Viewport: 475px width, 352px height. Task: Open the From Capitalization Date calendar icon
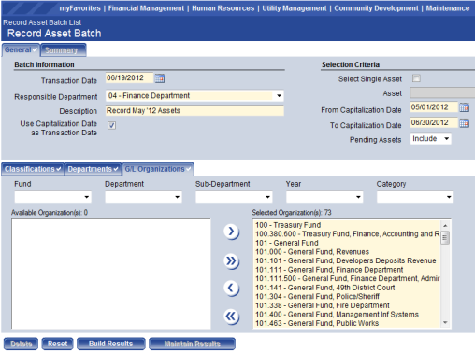point(464,107)
